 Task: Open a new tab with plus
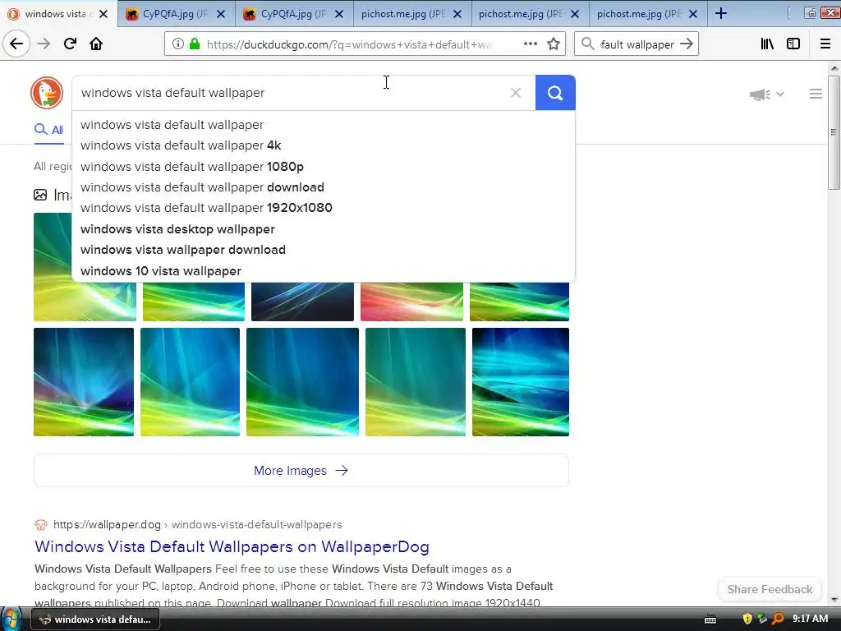[721, 14]
